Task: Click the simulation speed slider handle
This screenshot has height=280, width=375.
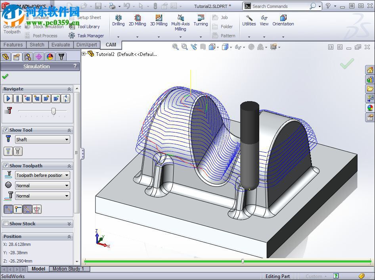Action: [x=54, y=111]
